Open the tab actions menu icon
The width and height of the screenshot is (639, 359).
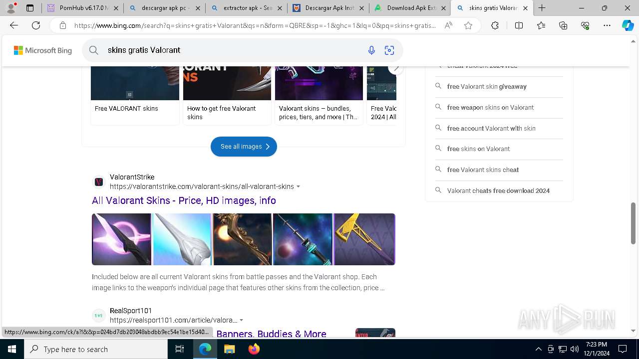pos(30,8)
